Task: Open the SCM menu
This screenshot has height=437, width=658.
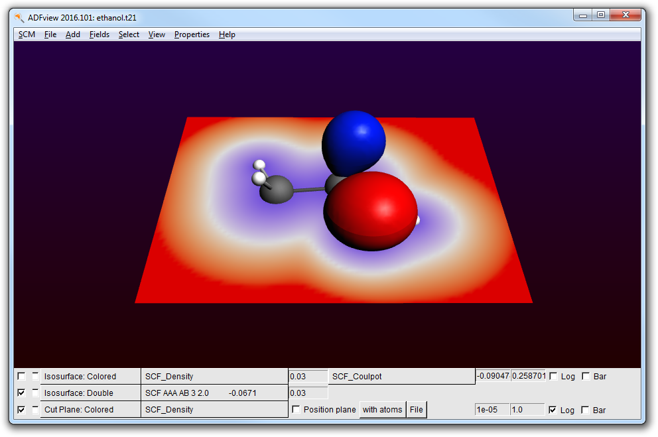Action: point(27,34)
